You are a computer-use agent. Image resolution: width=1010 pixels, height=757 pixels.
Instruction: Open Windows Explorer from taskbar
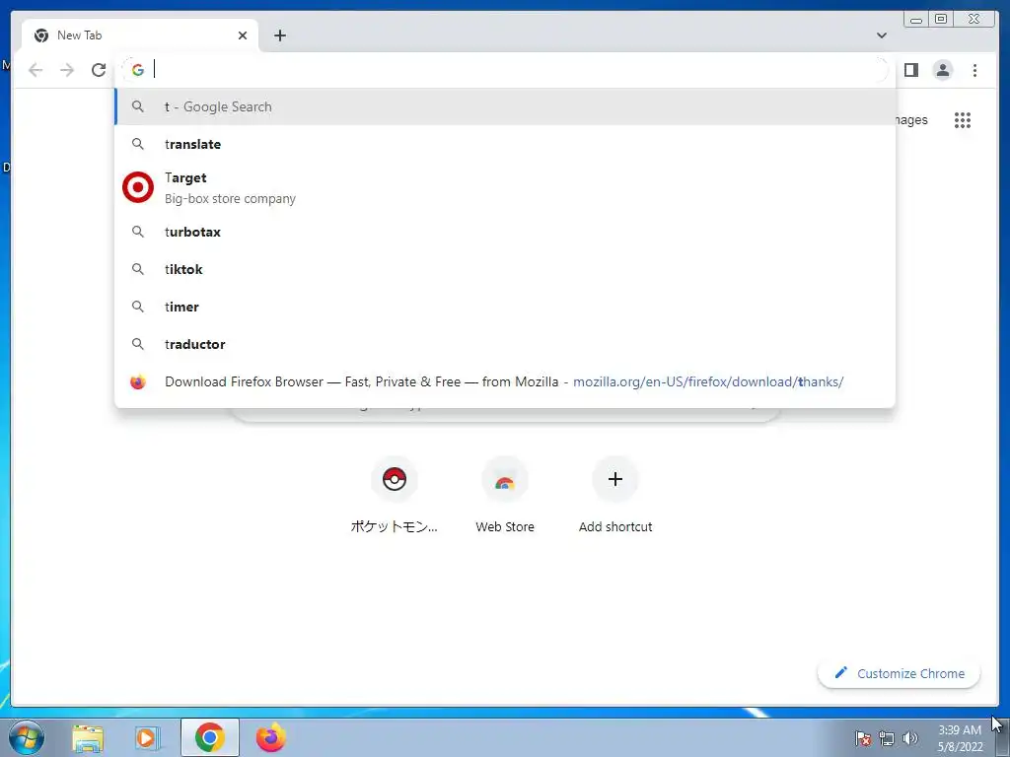coord(88,738)
